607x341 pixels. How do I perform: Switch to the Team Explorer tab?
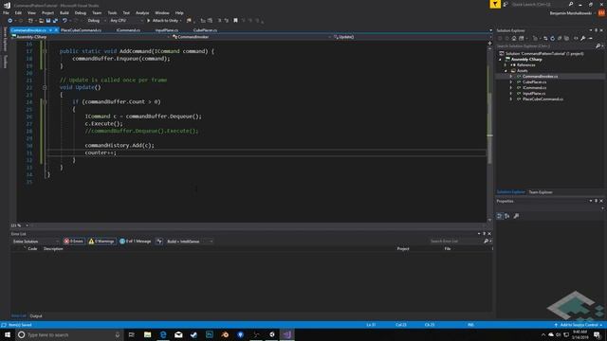point(541,192)
